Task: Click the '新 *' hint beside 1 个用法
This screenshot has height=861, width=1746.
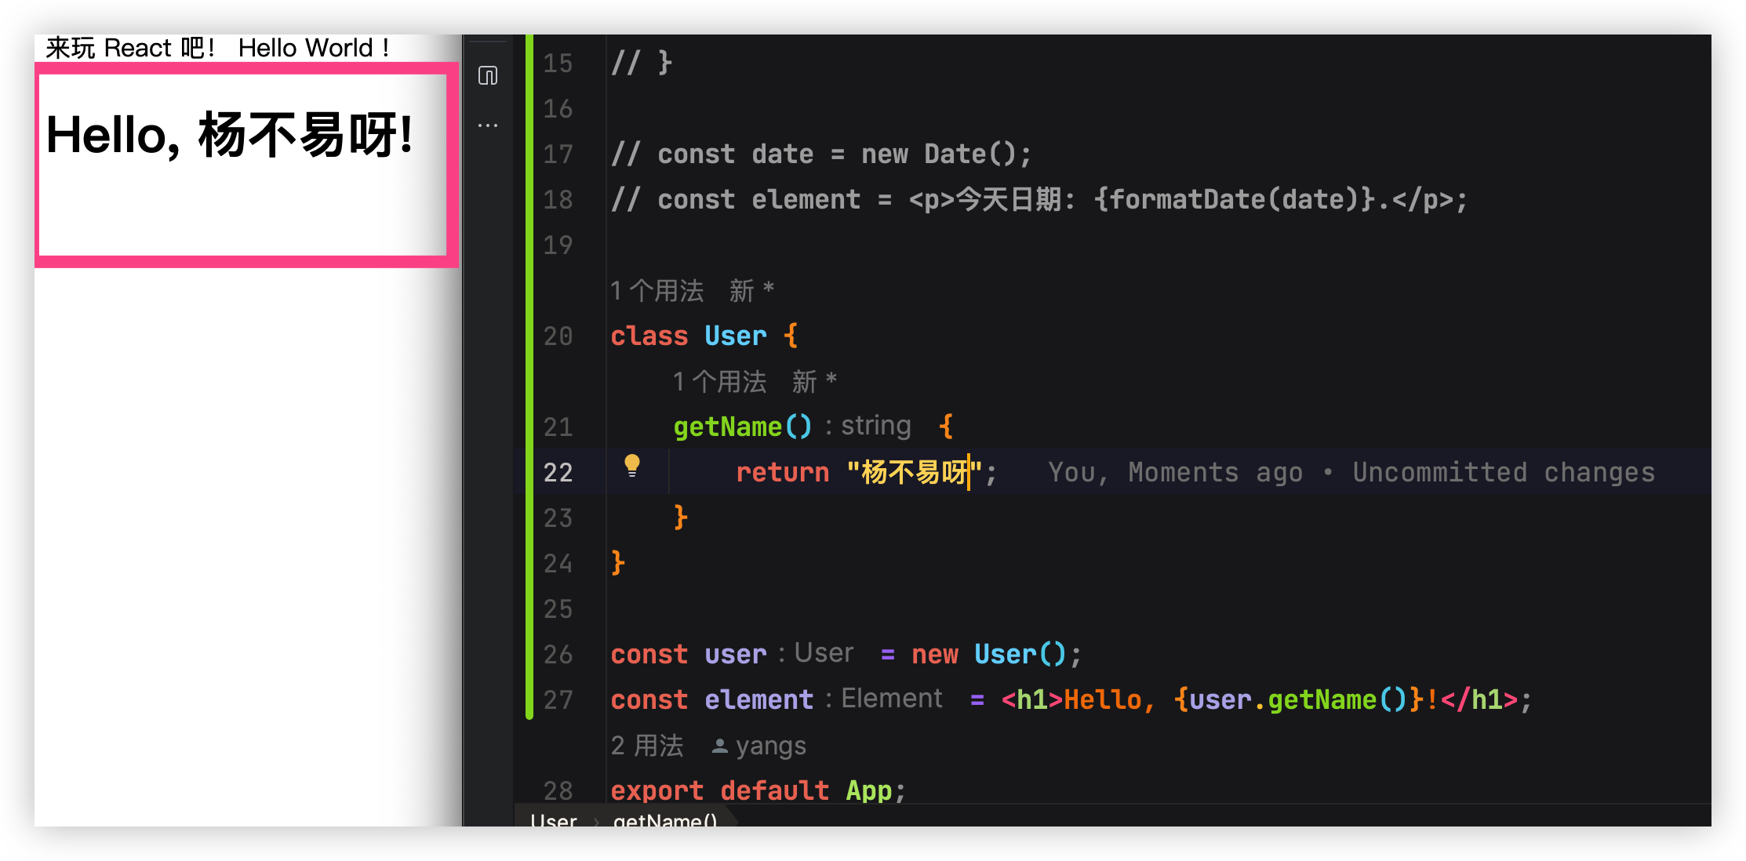Action: coord(751,290)
